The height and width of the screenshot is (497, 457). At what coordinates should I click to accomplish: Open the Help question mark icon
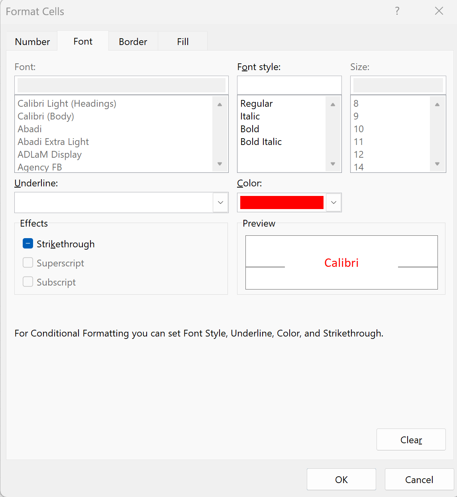click(x=397, y=11)
